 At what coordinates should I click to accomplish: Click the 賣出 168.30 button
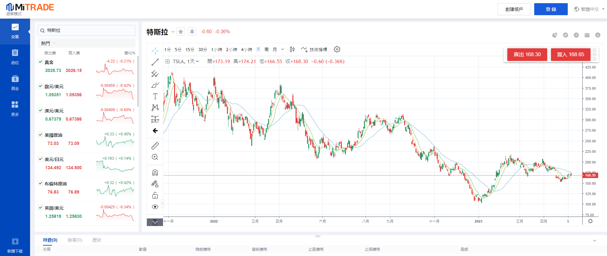point(527,54)
